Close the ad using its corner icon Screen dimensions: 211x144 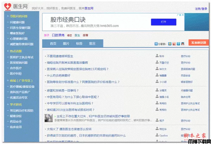[x=183, y=15]
